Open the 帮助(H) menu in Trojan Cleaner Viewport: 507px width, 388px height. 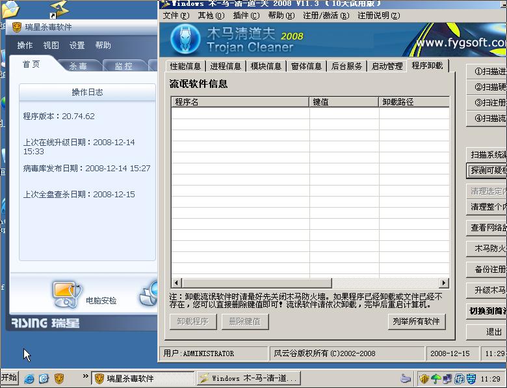pos(281,16)
